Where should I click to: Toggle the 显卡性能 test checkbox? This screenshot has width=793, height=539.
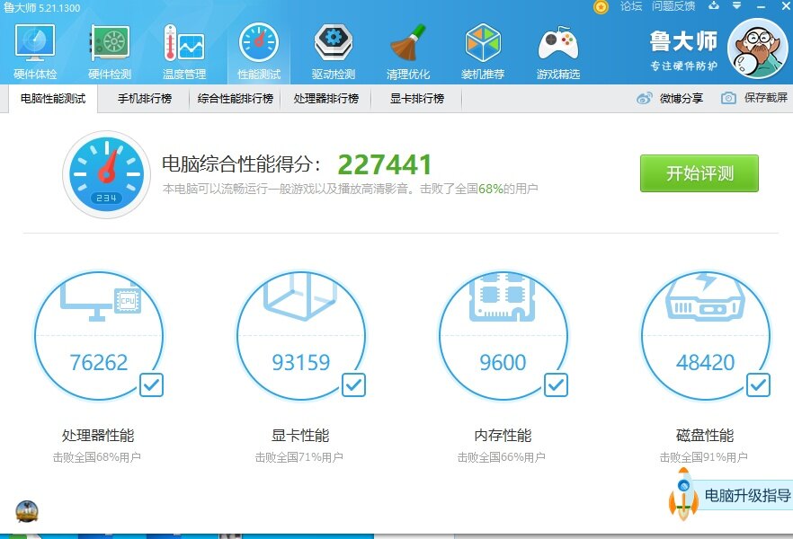[354, 385]
